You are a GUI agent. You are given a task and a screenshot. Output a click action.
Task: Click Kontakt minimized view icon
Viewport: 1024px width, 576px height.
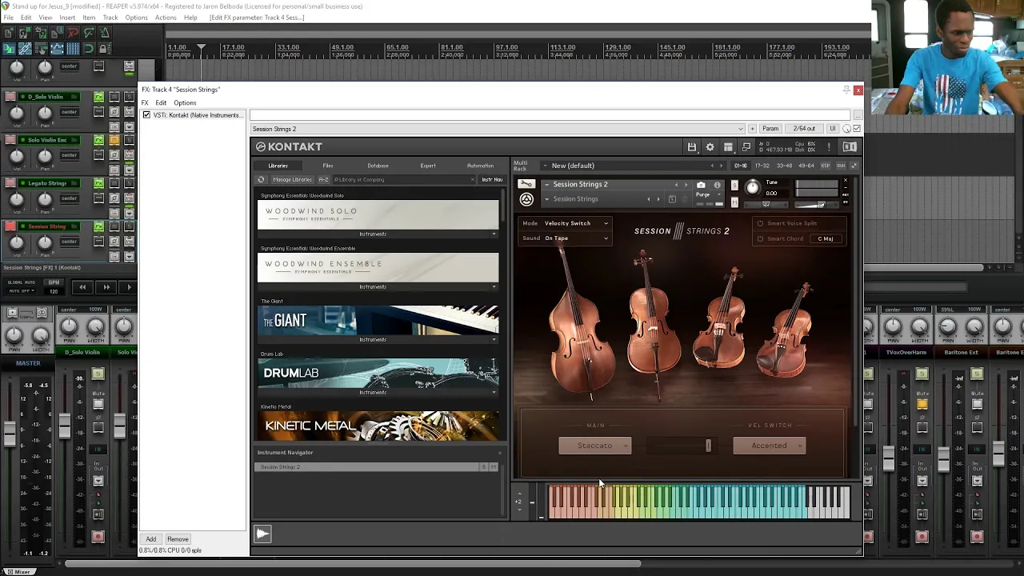click(746, 147)
